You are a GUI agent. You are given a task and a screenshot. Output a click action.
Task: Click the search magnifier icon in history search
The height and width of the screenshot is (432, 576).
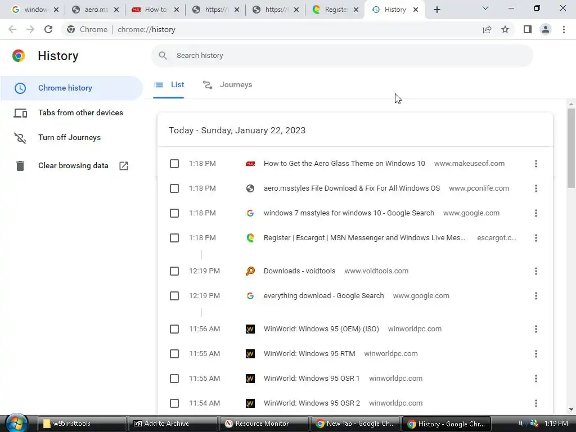tap(163, 56)
